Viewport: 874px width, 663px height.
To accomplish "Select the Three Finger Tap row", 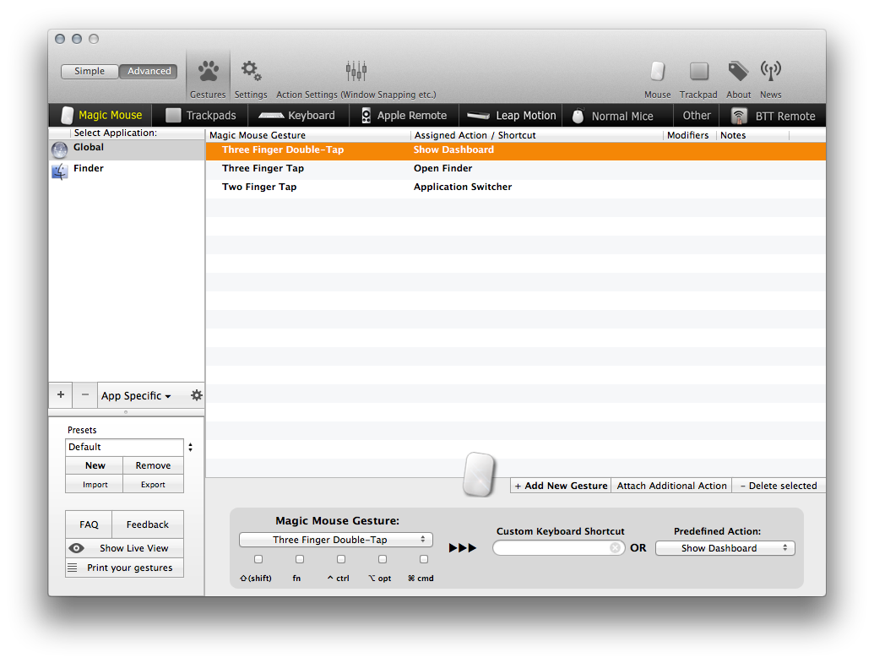I will [x=516, y=168].
